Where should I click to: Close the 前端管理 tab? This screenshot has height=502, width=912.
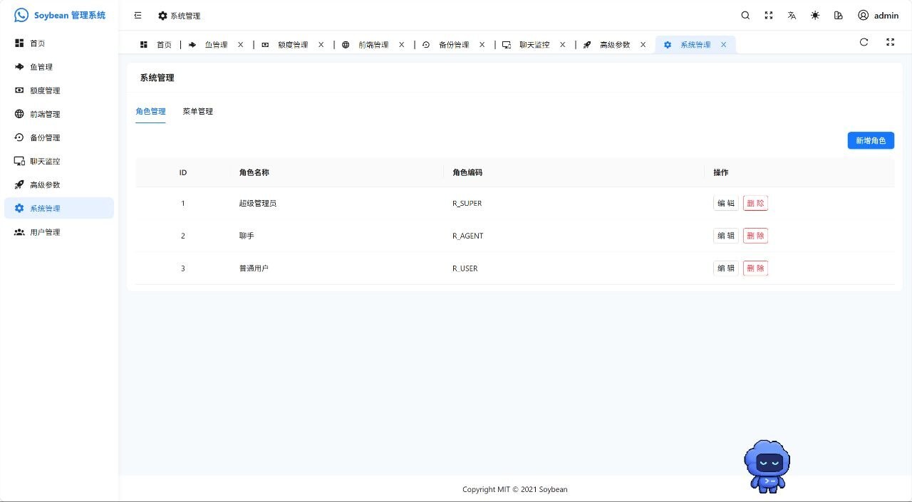point(401,44)
